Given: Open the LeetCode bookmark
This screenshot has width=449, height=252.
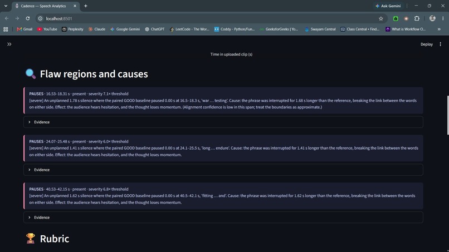Looking at the screenshot, I should click(x=189, y=29).
